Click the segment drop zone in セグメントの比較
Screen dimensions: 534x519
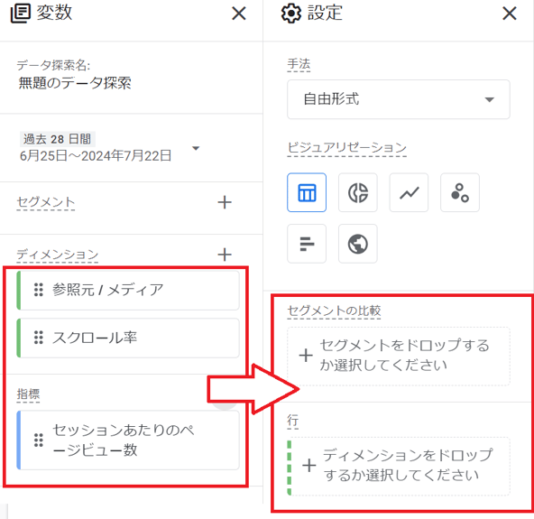(399, 357)
